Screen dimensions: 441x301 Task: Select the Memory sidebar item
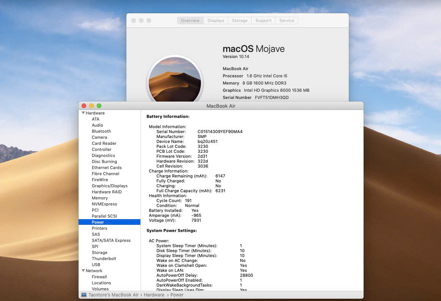tap(100, 198)
